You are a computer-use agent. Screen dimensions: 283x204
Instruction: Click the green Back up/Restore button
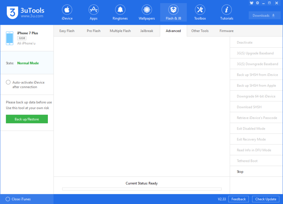(27, 119)
